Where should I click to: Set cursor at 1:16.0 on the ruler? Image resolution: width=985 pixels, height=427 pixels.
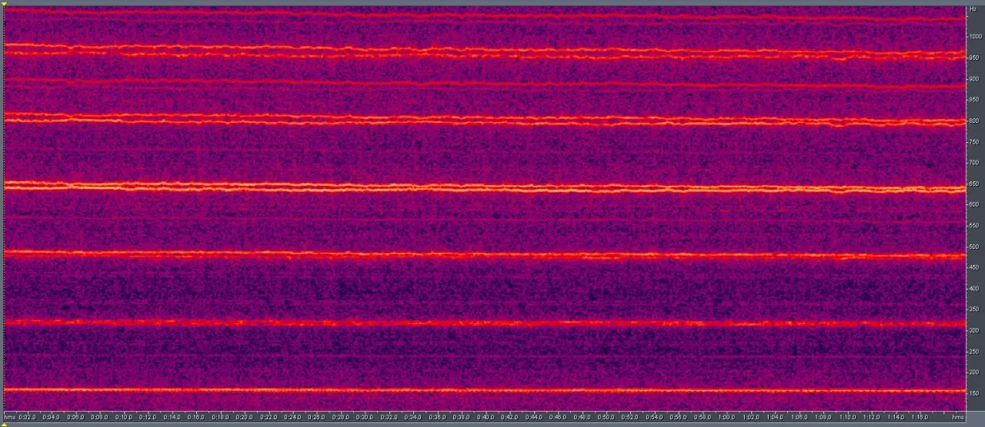point(919,417)
